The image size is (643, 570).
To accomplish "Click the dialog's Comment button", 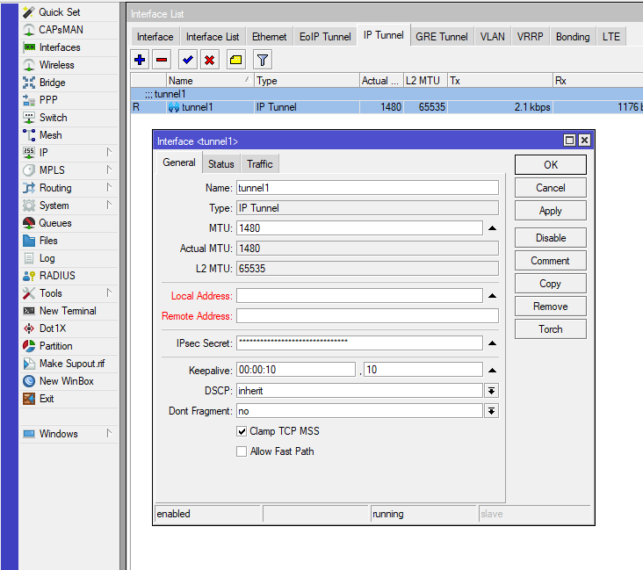I will click(x=550, y=261).
